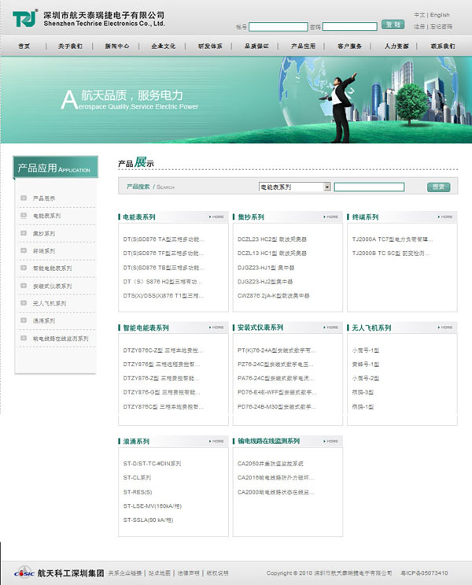The width and height of the screenshot is (472, 585).
Task: Open the TJ2000A TC7型 product link
Action: click(393, 239)
